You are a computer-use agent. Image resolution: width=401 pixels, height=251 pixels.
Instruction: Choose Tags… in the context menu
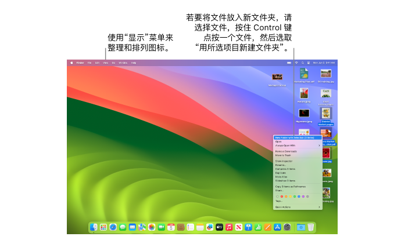(x=298, y=201)
